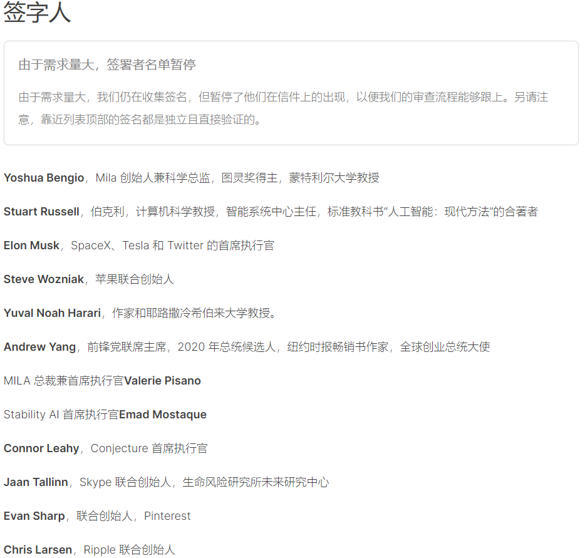Image resolution: width=585 pixels, height=558 pixels.
Task: Click the 人工智能：现代方法 textbook mention
Action: tap(438, 212)
